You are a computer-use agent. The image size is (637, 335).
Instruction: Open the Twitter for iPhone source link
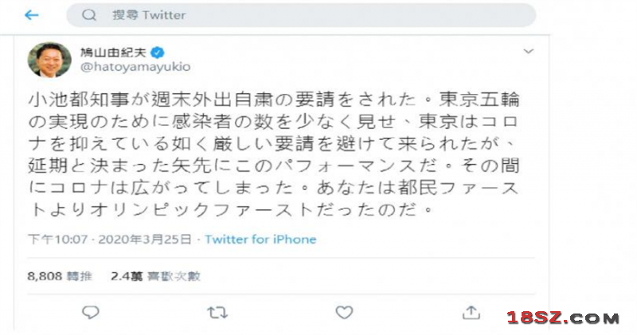pyautogui.click(x=260, y=240)
